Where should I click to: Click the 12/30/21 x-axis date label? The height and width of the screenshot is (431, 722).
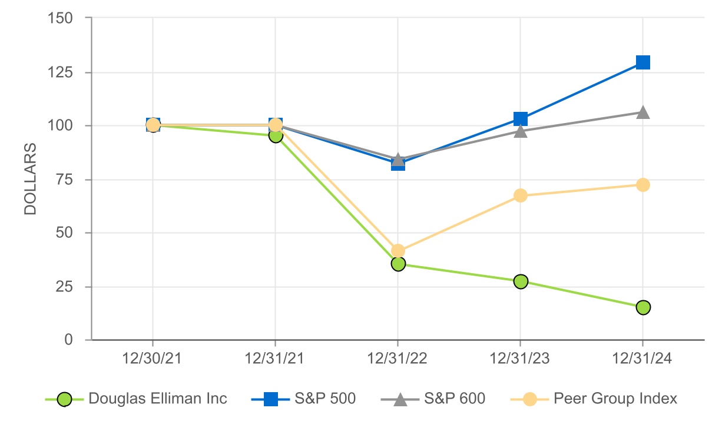pos(153,359)
